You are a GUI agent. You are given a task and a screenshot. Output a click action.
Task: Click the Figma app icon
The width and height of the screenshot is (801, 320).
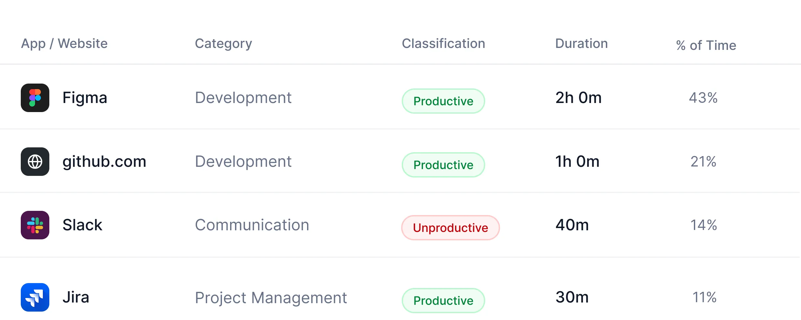point(35,98)
